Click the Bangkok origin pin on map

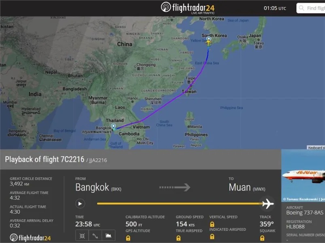[113, 126]
